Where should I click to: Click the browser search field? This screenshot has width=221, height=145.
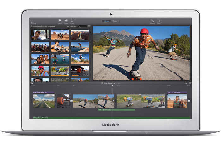click(x=83, y=26)
